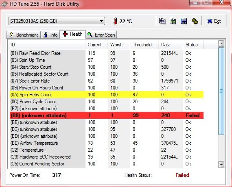Click data value 500 for Start/Stop Count
Screen dimensions: 232x187
(x=165, y=67)
